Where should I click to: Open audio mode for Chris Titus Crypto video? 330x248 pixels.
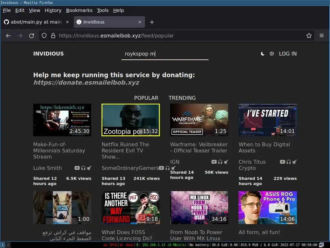(288, 162)
